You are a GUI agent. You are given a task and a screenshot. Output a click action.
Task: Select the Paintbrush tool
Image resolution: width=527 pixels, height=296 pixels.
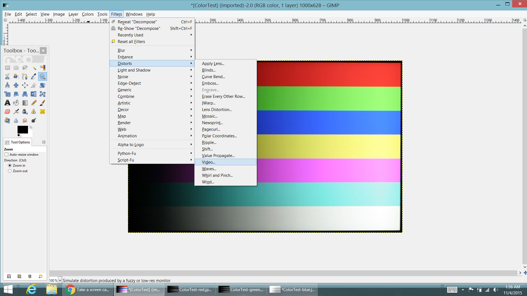click(x=43, y=103)
